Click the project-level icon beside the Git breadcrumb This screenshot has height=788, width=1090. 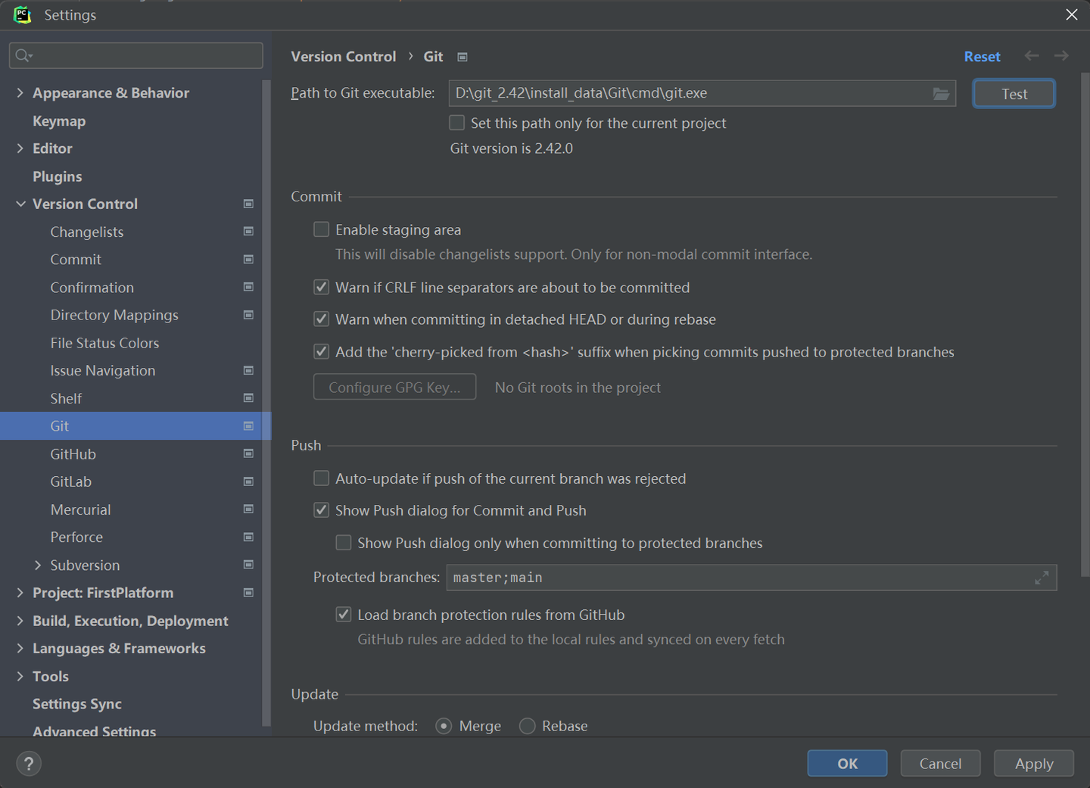[x=462, y=57]
